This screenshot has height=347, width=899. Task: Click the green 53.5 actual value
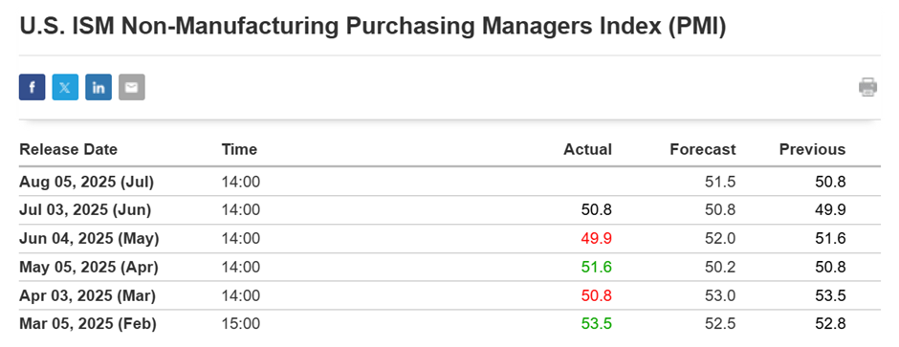click(x=596, y=324)
